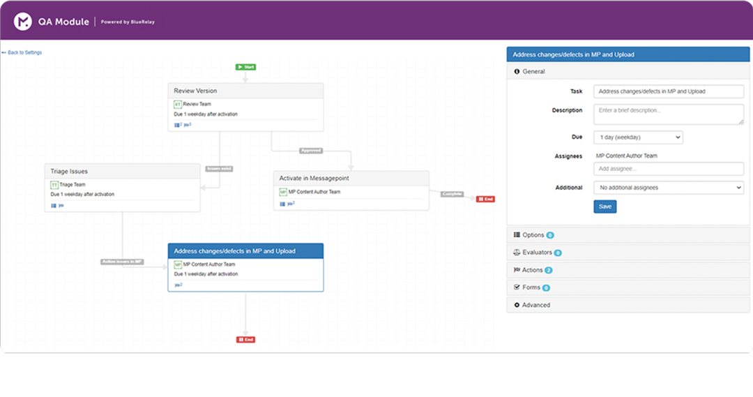Select the Activate in Messagepoint card header

click(x=351, y=178)
